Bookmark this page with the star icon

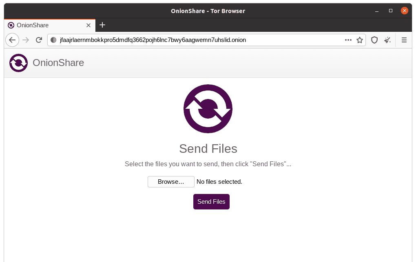pyautogui.click(x=359, y=40)
